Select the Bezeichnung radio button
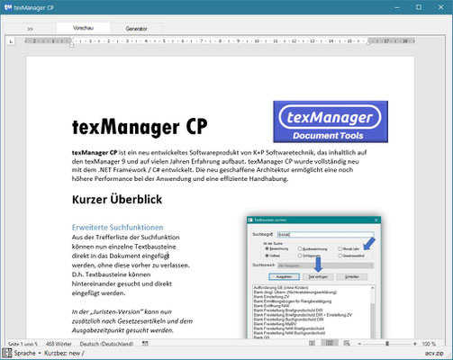This screenshot has width=453, height=360. coord(267,249)
